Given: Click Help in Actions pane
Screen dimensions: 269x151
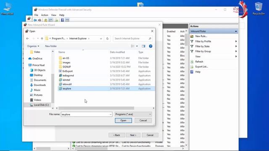Looking at the screenshot, I should 198,72.
